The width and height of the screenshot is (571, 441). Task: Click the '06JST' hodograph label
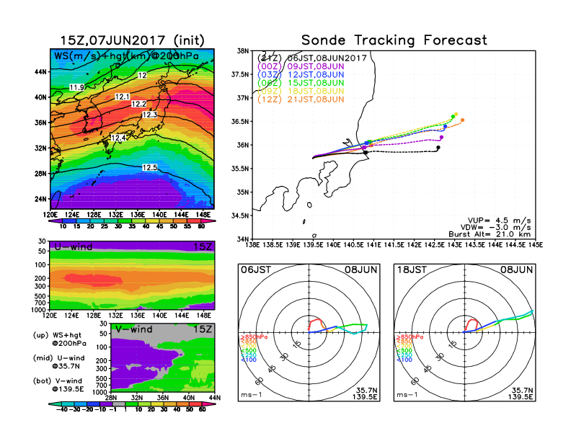pyautogui.click(x=256, y=269)
